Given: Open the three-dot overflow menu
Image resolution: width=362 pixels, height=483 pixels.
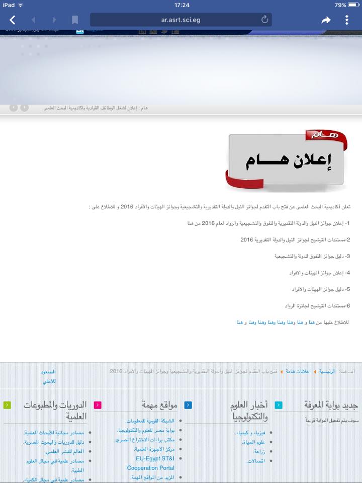Looking at the screenshot, I should pyautogui.click(x=346, y=20).
